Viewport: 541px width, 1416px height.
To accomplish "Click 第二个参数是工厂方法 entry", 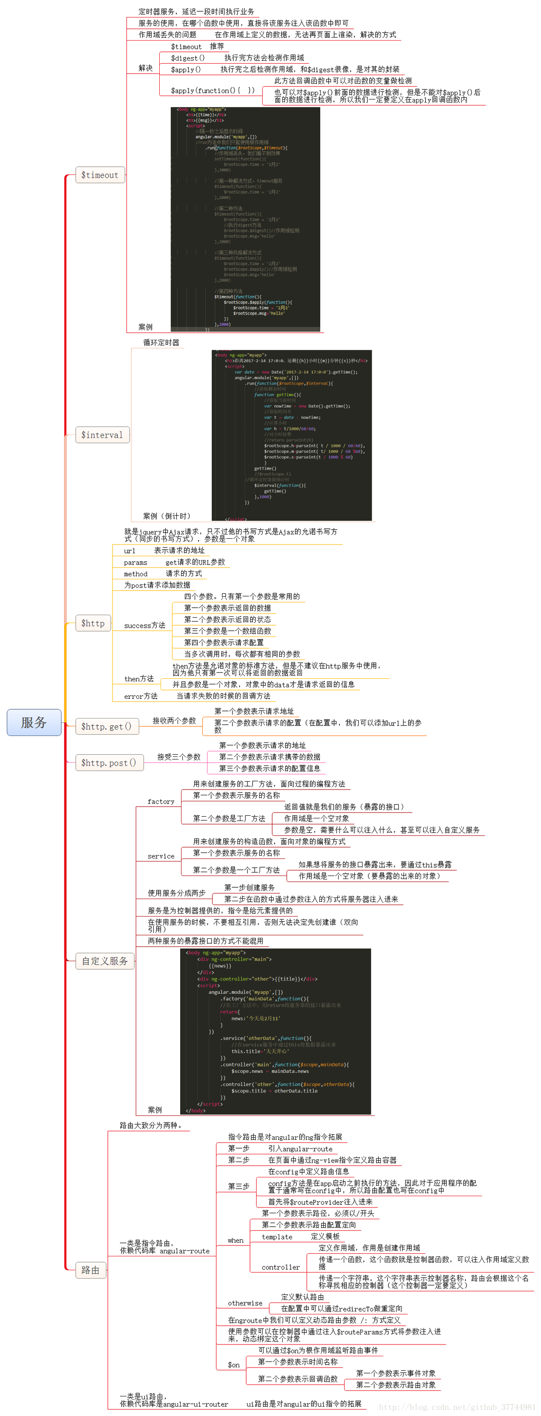I will pos(229,818).
